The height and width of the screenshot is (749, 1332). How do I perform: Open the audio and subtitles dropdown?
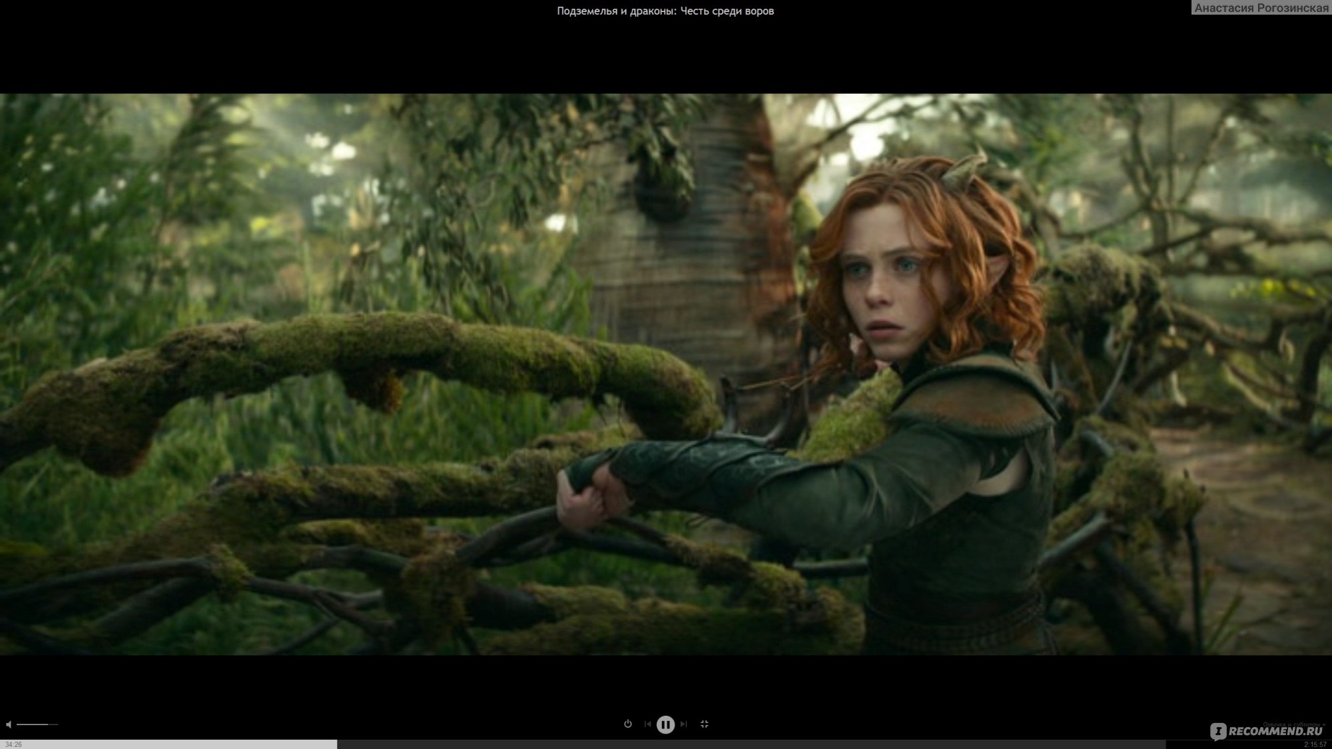coord(1293,724)
